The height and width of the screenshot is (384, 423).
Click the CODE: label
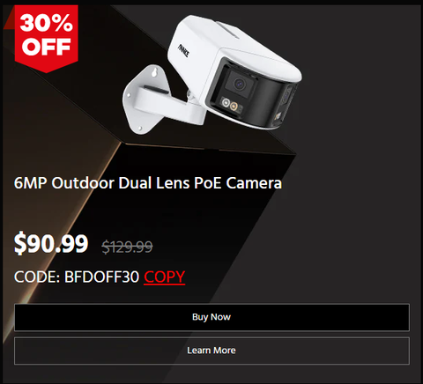[37, 277]
